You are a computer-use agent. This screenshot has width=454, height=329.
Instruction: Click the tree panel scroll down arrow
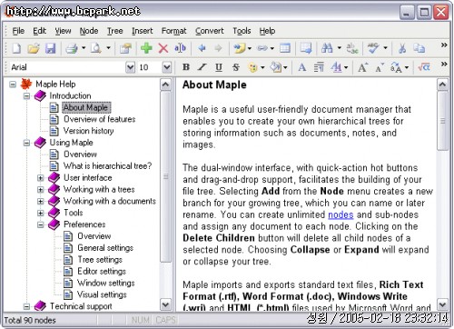(165, 304)
